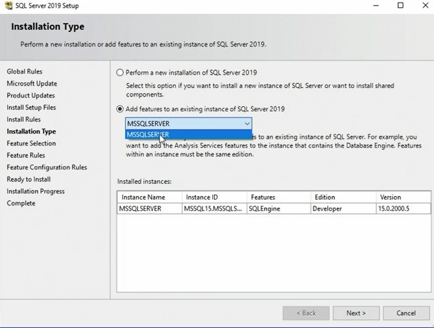Maximize the setup window
This screenshot has height=328, width=434.
(401, 6)
